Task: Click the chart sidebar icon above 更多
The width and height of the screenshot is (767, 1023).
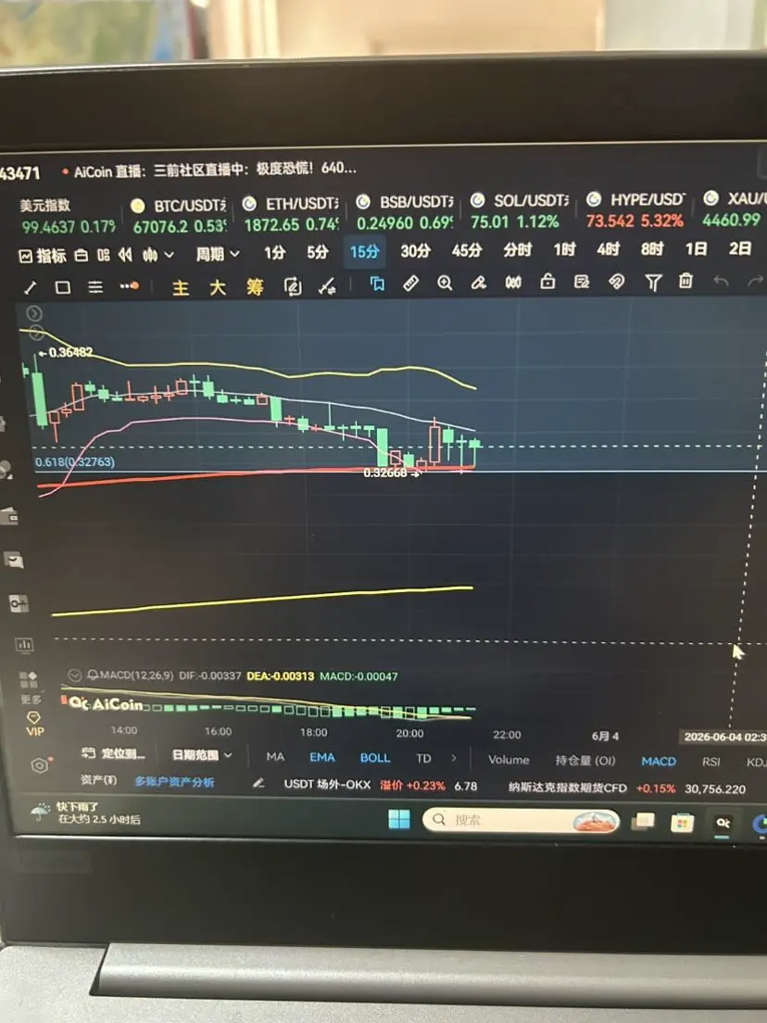Action: click(x=25, y=646)
